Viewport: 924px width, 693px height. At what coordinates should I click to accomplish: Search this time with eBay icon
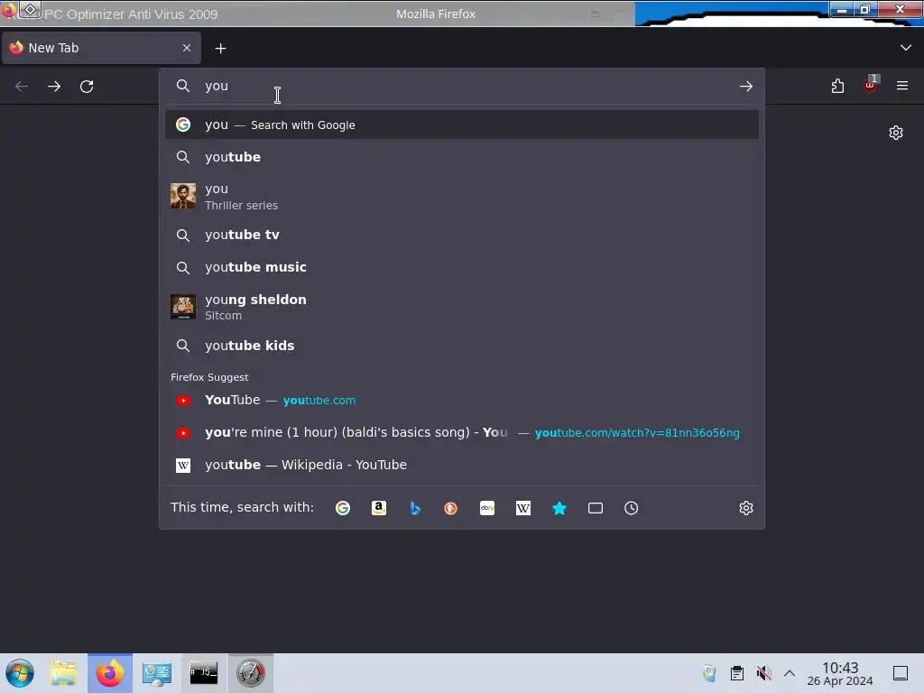pos(487,508)
